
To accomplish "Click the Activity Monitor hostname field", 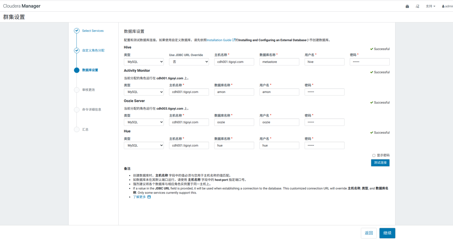I will (189, 92).
